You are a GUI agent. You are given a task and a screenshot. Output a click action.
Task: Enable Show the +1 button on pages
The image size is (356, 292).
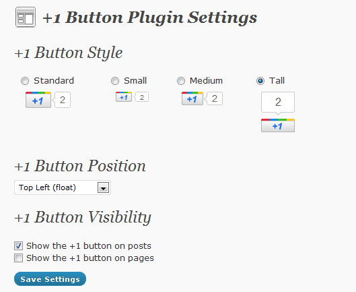tap(18, 258)
